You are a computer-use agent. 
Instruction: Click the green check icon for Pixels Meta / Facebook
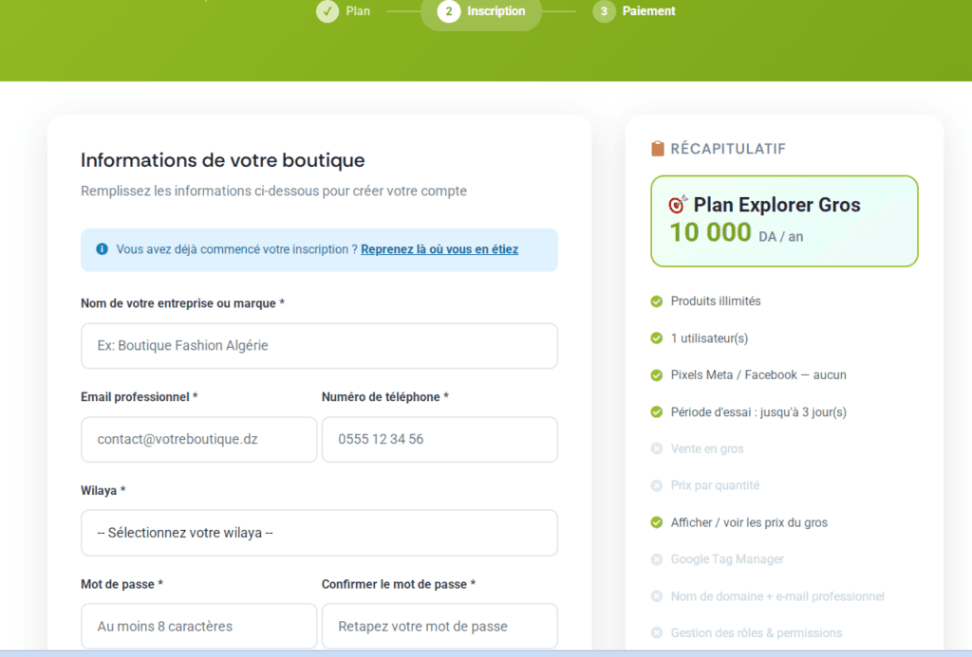(x=657, y=375)
